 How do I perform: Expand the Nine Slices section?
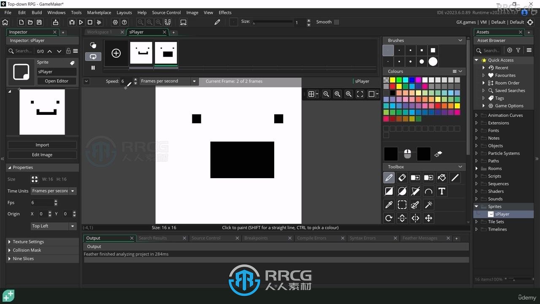42,258
